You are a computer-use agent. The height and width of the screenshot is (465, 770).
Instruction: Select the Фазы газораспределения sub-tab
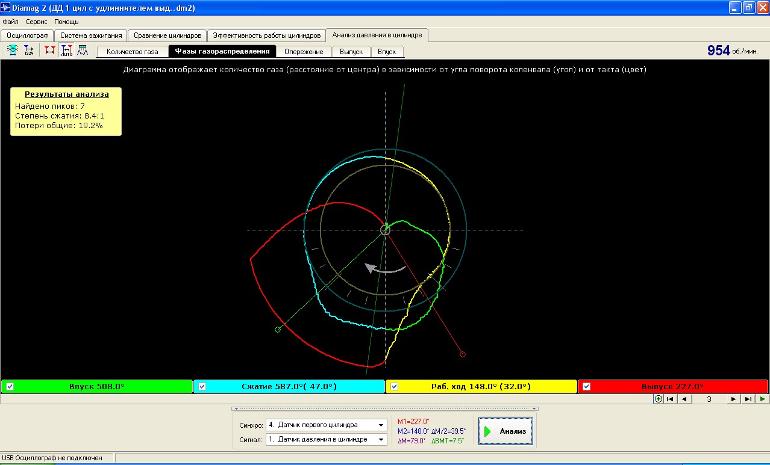click(222, 51)
